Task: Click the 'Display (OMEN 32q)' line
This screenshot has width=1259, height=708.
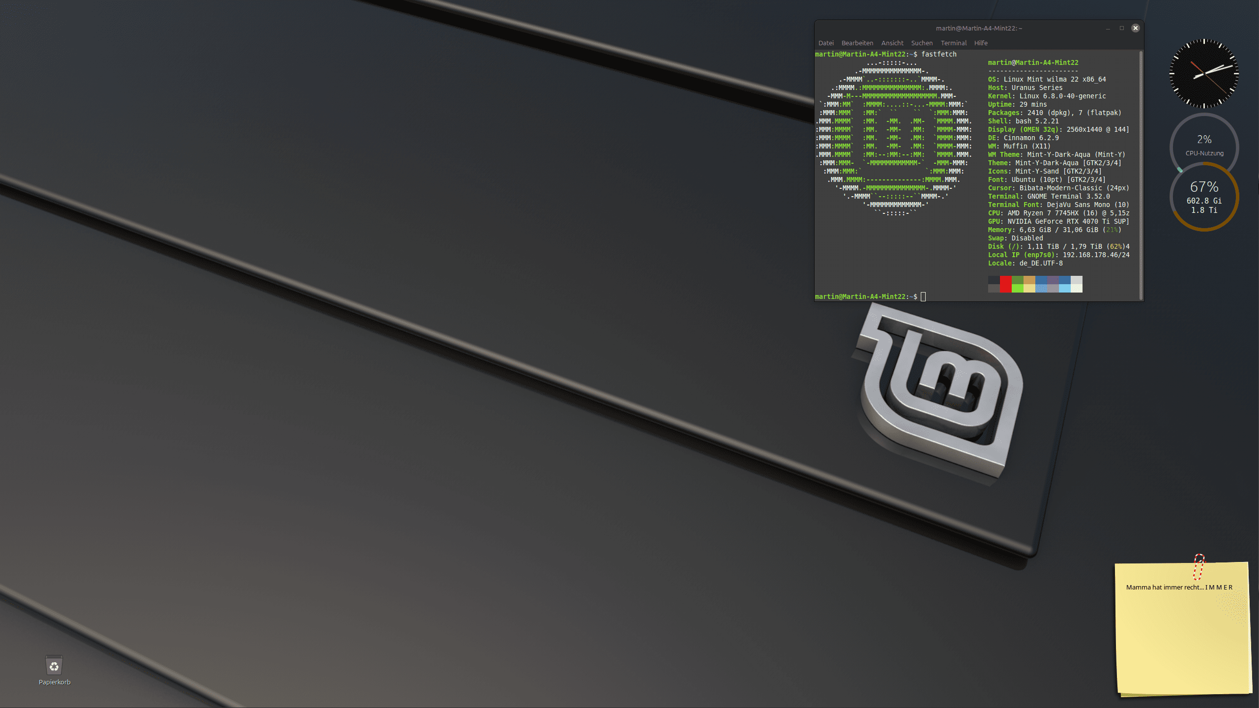Action: pyautogui.click(x=1058, y=129)
